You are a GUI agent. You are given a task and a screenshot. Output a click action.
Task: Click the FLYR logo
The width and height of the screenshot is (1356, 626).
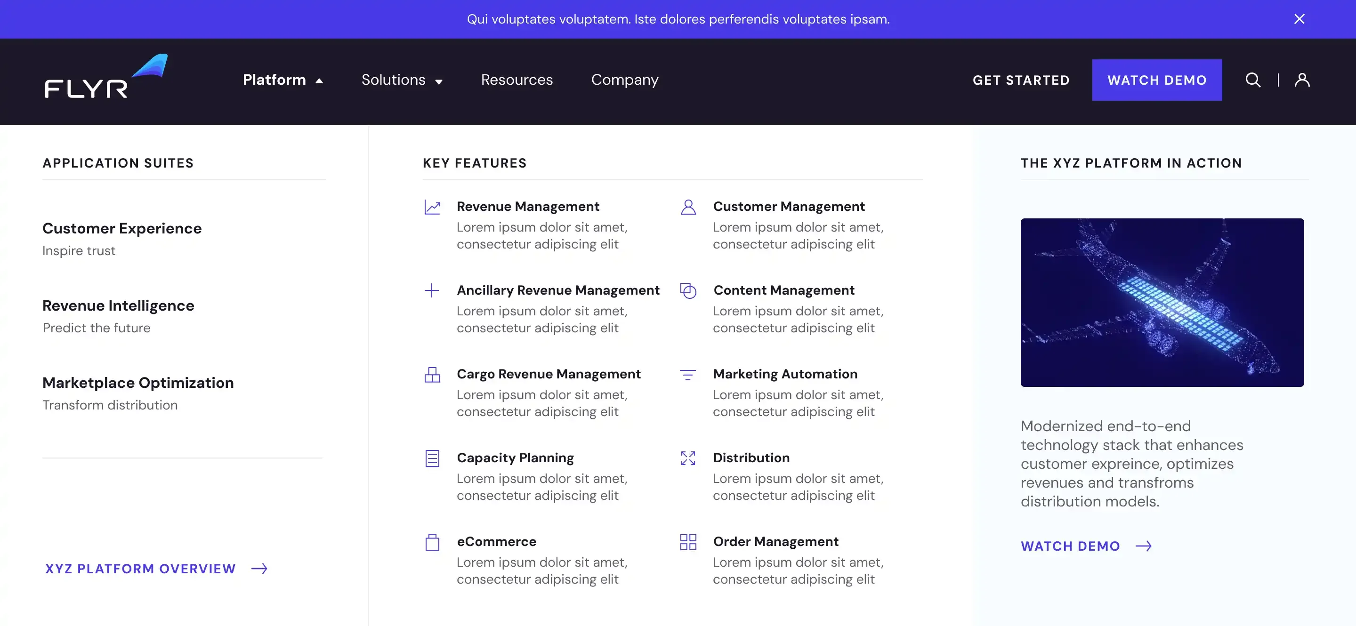tap(106, 76)
